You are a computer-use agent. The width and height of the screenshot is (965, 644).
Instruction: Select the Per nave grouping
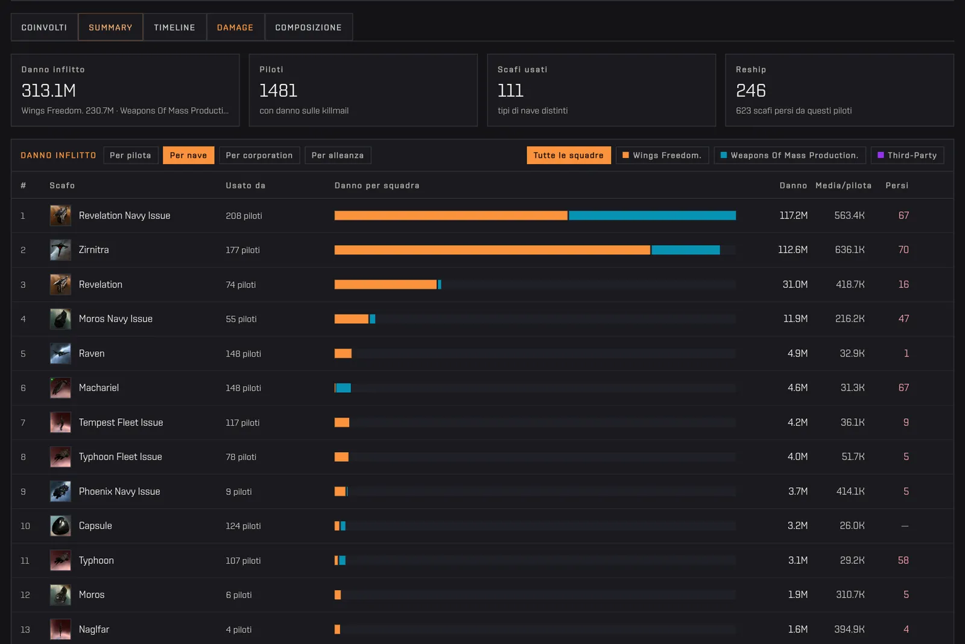pos(188,155)
